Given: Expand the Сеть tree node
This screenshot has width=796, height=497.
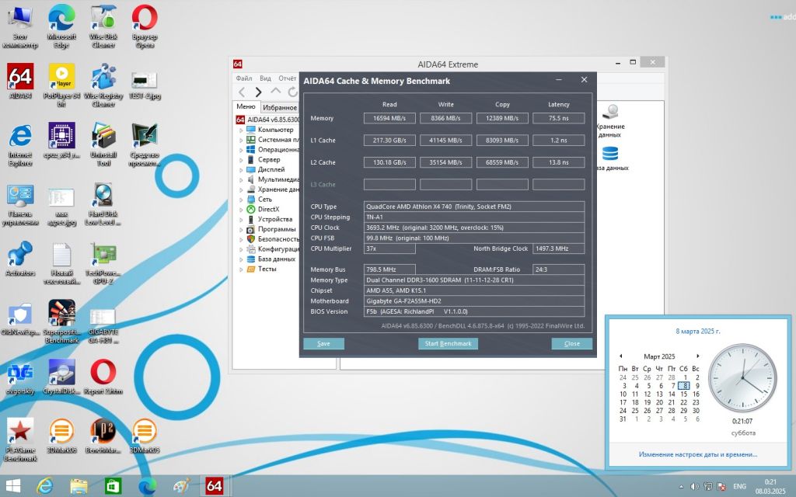Looking at the screenshot, I should point(241,200).
